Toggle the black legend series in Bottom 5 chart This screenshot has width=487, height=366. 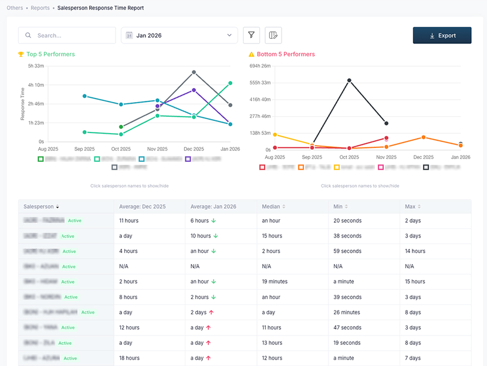point(426,167)
